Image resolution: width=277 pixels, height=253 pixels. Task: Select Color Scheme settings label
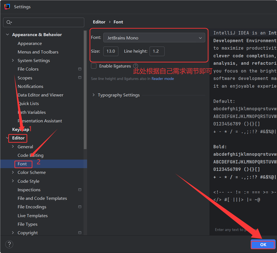tap(32, 173)
